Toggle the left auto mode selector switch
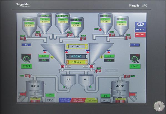Image resolution: width=166 pixels, height=114 pixels. click(x=26, y=59)
